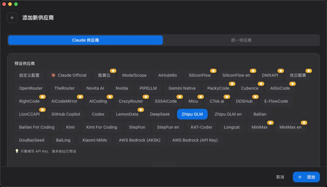Click the 取消 cancel button
Screen dimensions: 327x187
click(279, 177)
